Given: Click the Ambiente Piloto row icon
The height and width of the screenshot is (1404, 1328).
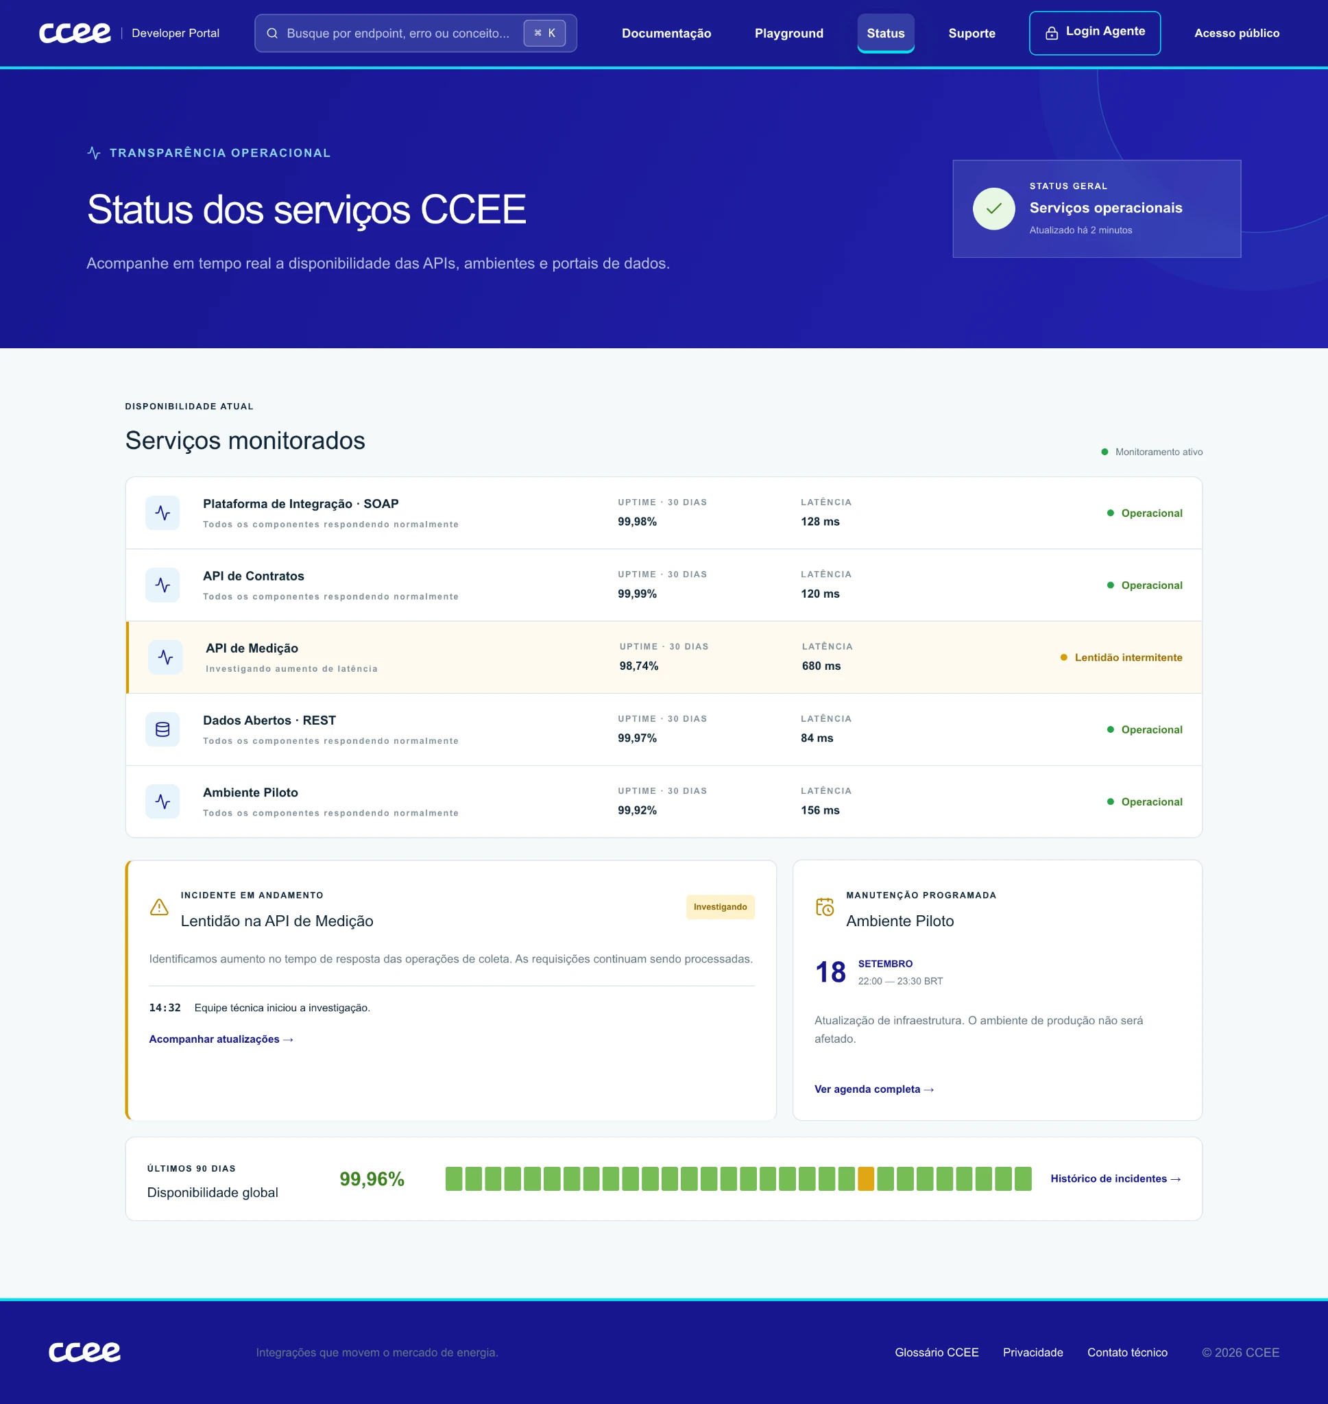Looking at the screenshot, I should 162,802.
